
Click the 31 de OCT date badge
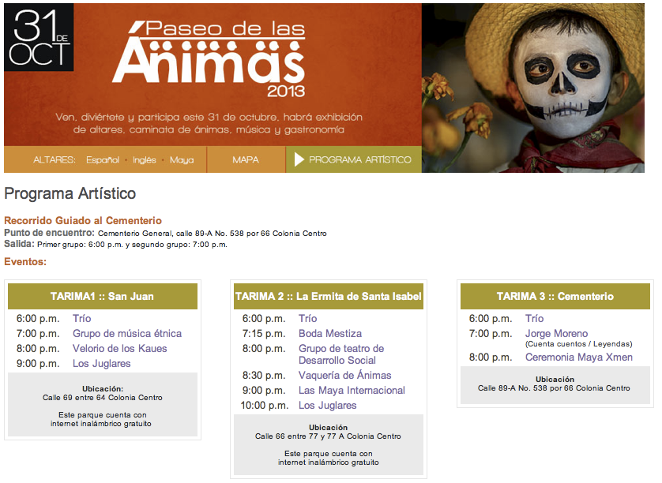click(39, 37)
